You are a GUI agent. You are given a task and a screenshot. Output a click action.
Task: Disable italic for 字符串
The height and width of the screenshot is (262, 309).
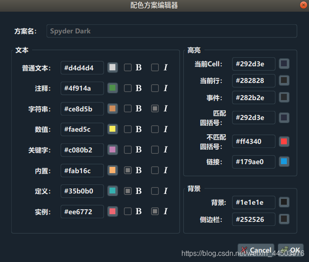pos(155,108)
